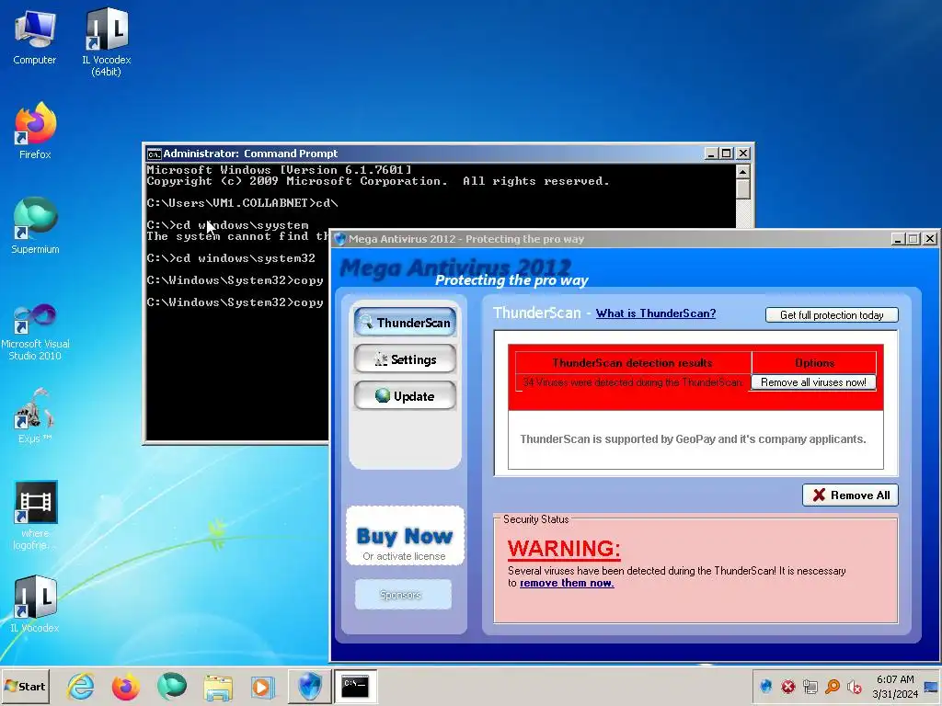Open the Update tab in Mega Antivirus
This screenshot has height=706, width=942.
(405, 395)
